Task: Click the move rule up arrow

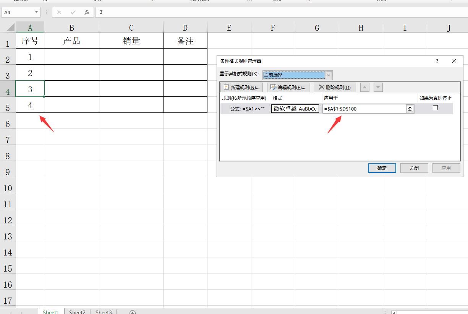Action: 365,87
